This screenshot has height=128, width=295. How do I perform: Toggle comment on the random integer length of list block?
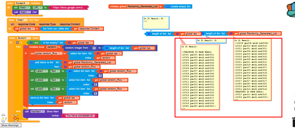105,48
